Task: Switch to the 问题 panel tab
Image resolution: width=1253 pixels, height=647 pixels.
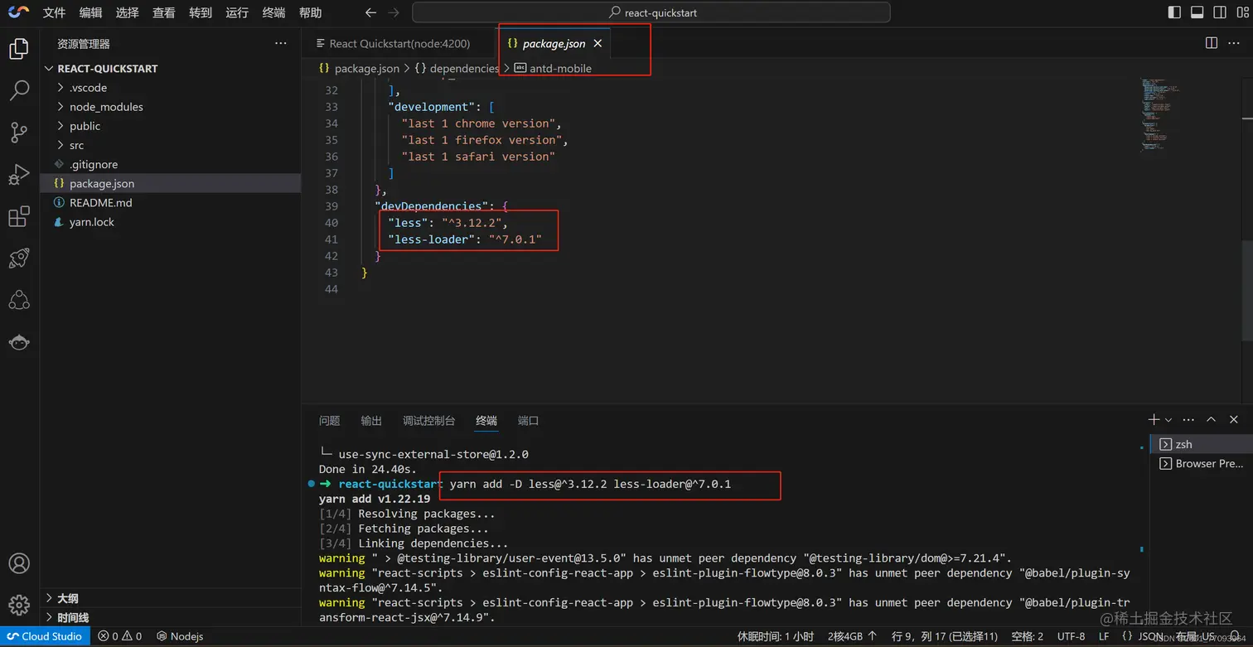Action: (329, 420)
